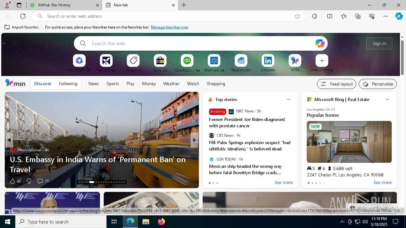
Task: Open the Play menu item
Action: tap(130, 84)
